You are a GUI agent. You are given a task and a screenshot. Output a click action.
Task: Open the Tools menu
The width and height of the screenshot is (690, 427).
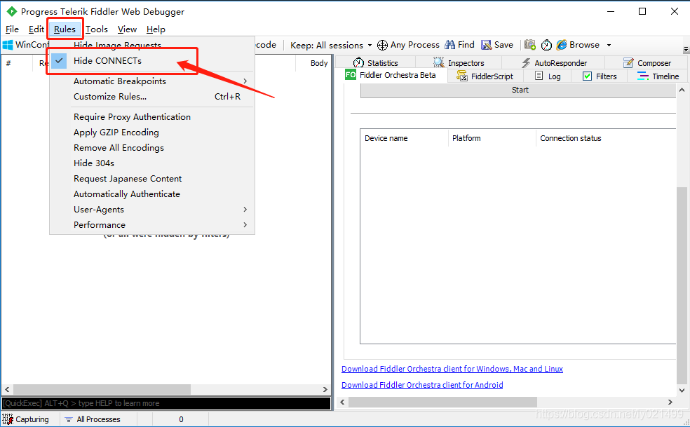coord(96,29)
